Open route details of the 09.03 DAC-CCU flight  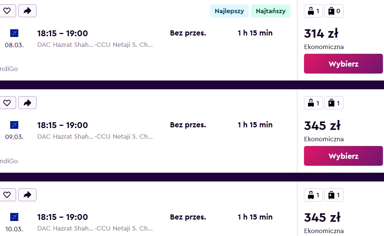[95, 136]
